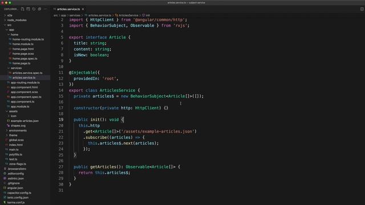The width and height of the screenshot is (365, 205).
Task: Open app.module.ts file
Action: (x=20, y=106)
